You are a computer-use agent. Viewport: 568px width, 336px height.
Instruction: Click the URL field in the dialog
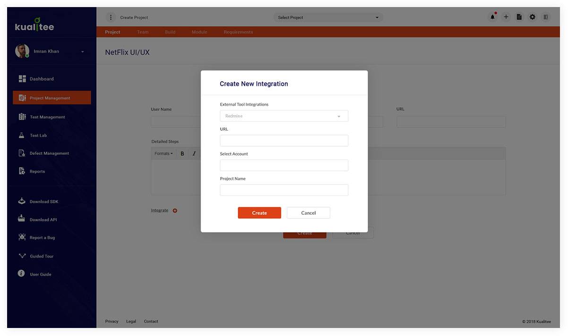coord(284,141)
